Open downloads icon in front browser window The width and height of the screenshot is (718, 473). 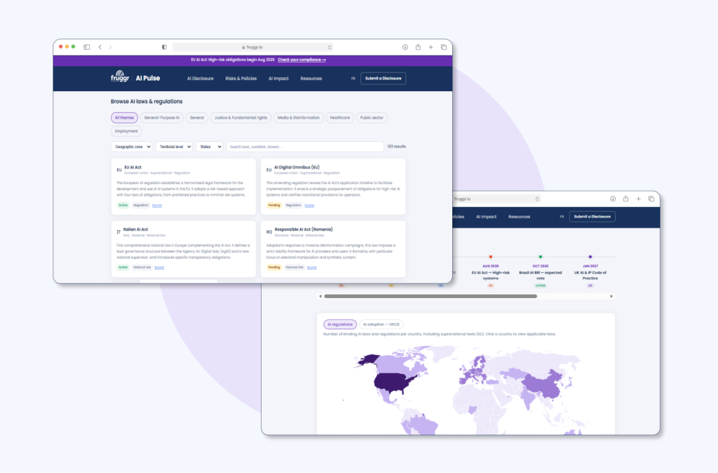coord(405,47)
